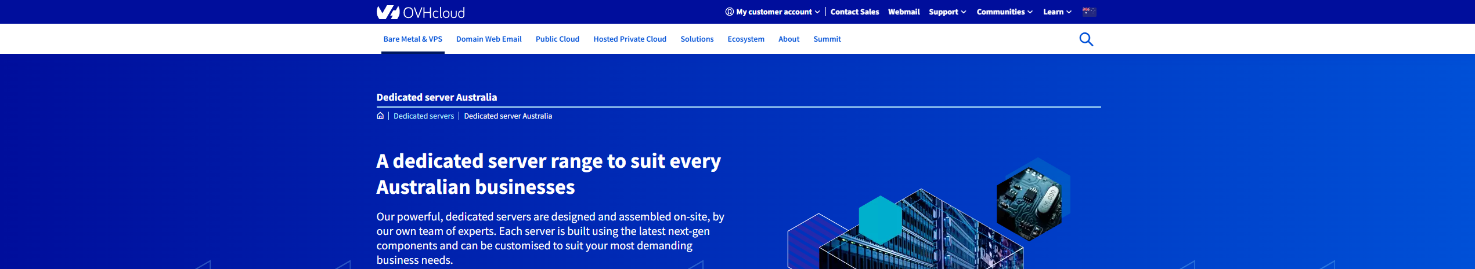
Task: Click the Contact Sales link
Action: point(854,12)
